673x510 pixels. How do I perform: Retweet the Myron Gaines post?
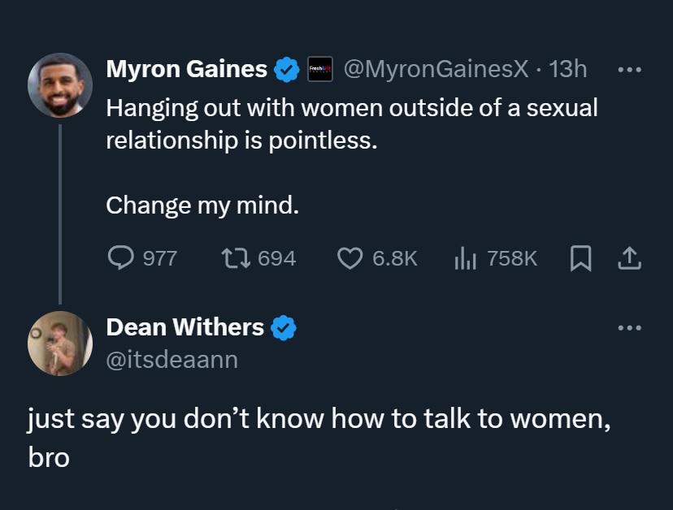coord(236,258)
